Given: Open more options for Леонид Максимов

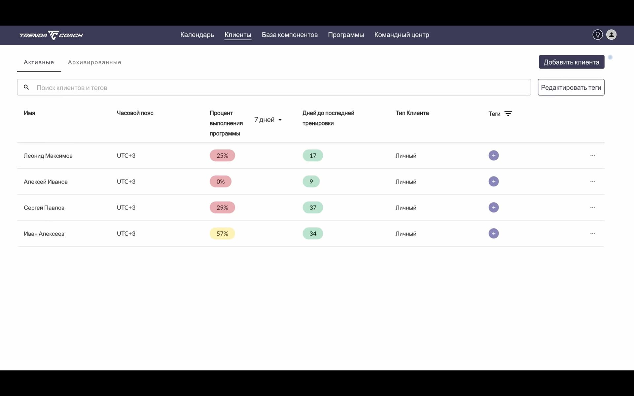Looking at the screenshot, I should click(592, 155).
